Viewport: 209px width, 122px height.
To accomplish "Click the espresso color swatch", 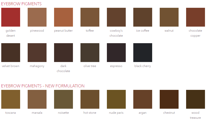I will [x=116, y=52].
